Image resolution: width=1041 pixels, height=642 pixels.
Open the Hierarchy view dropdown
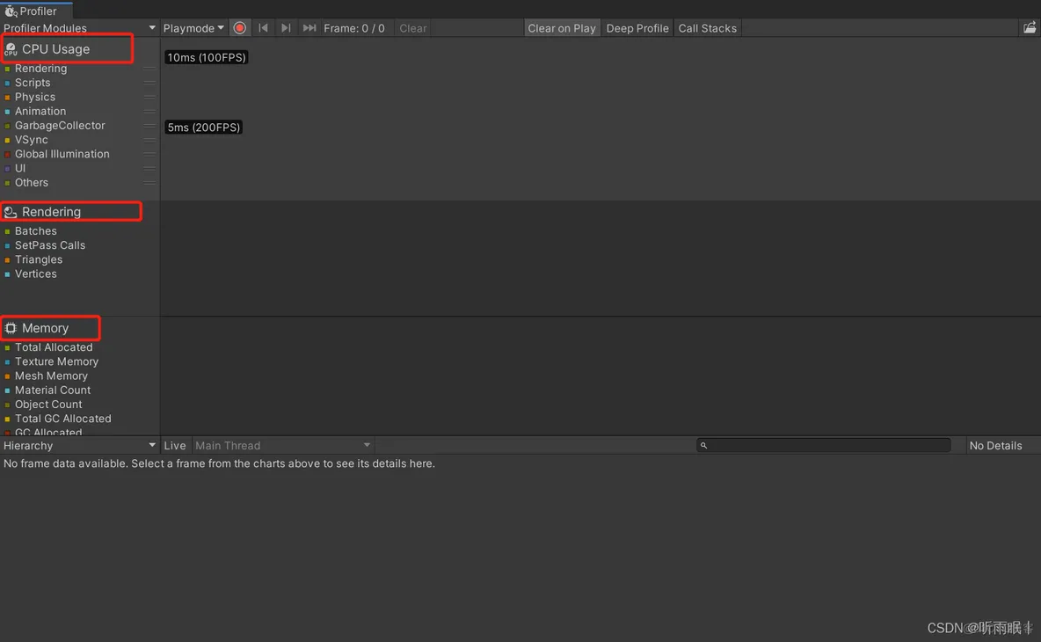pyautogui.click(x=79, y=446)
